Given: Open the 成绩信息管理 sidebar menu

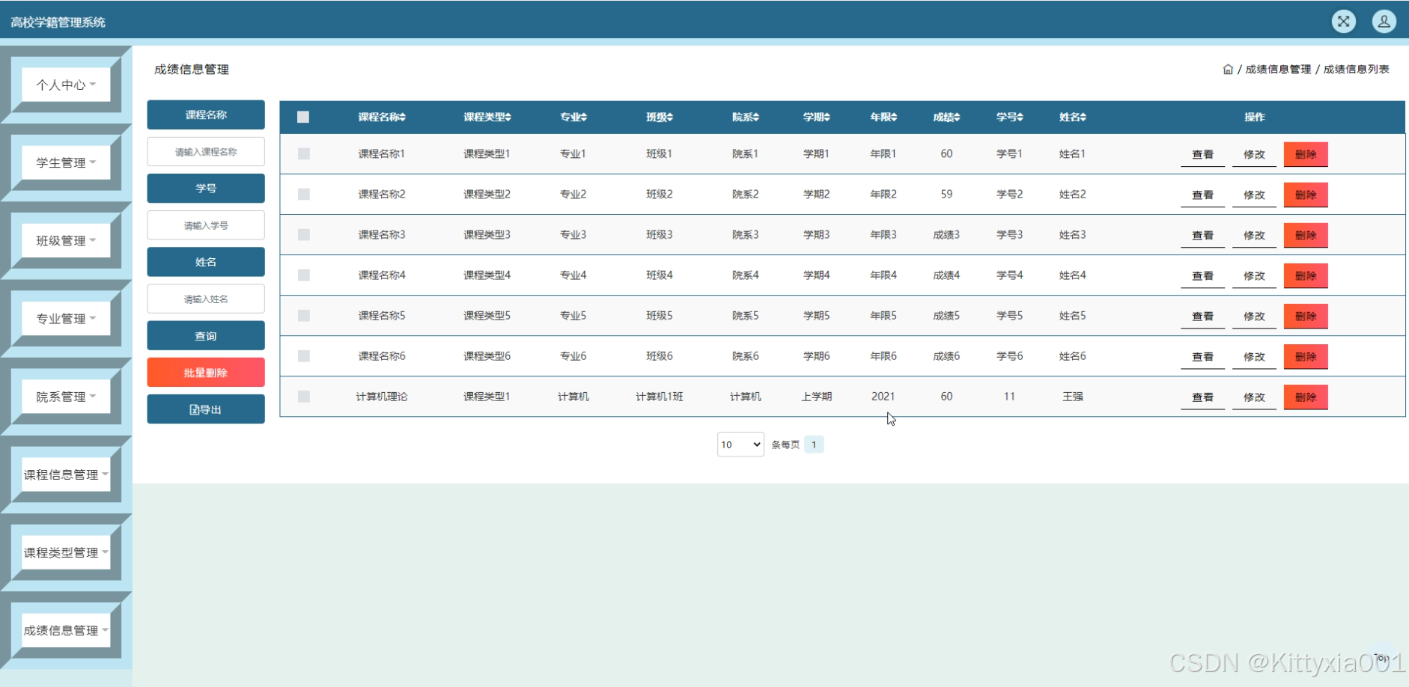Looking at the screenshot, I should (66, 630).
